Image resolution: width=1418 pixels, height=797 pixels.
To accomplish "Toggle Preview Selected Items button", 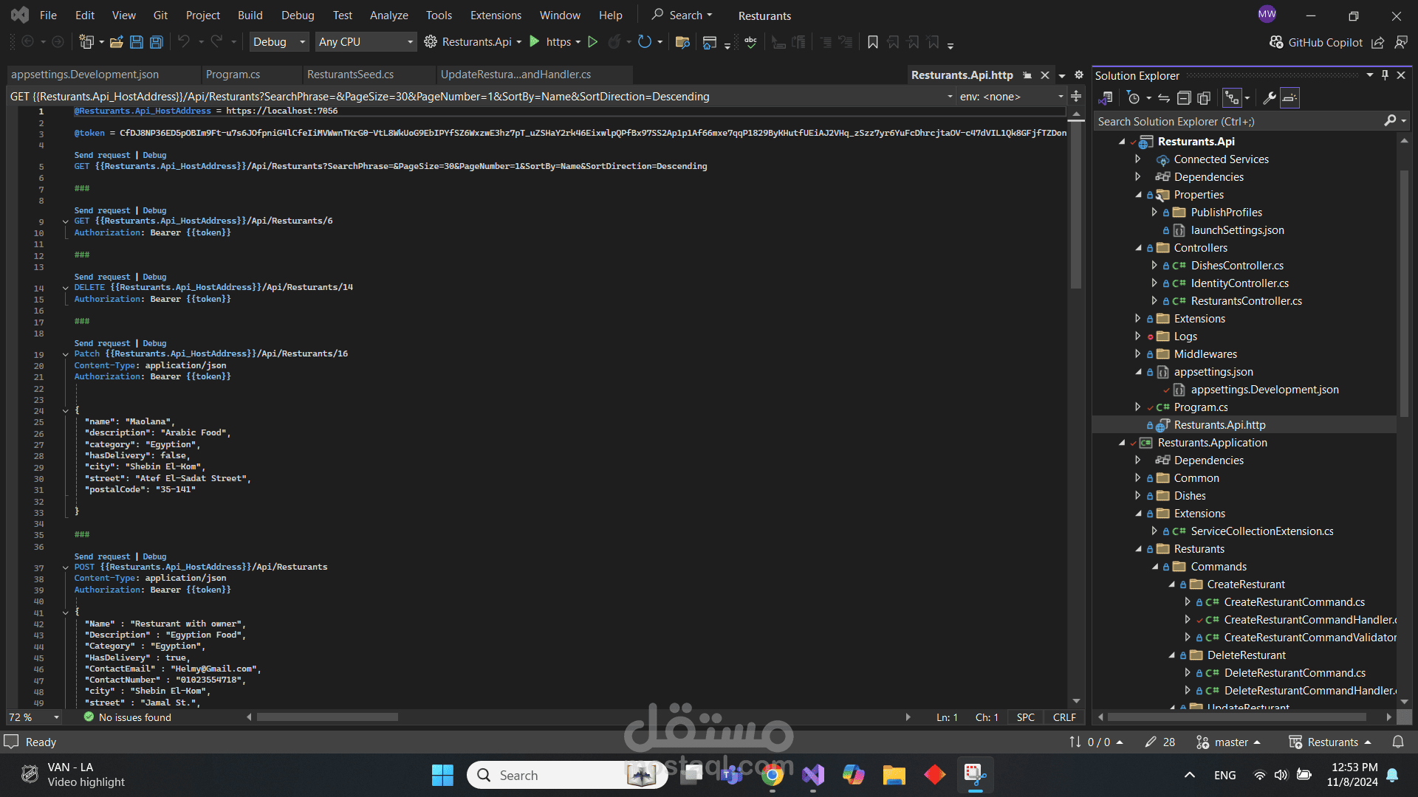I will [1289, 97].
